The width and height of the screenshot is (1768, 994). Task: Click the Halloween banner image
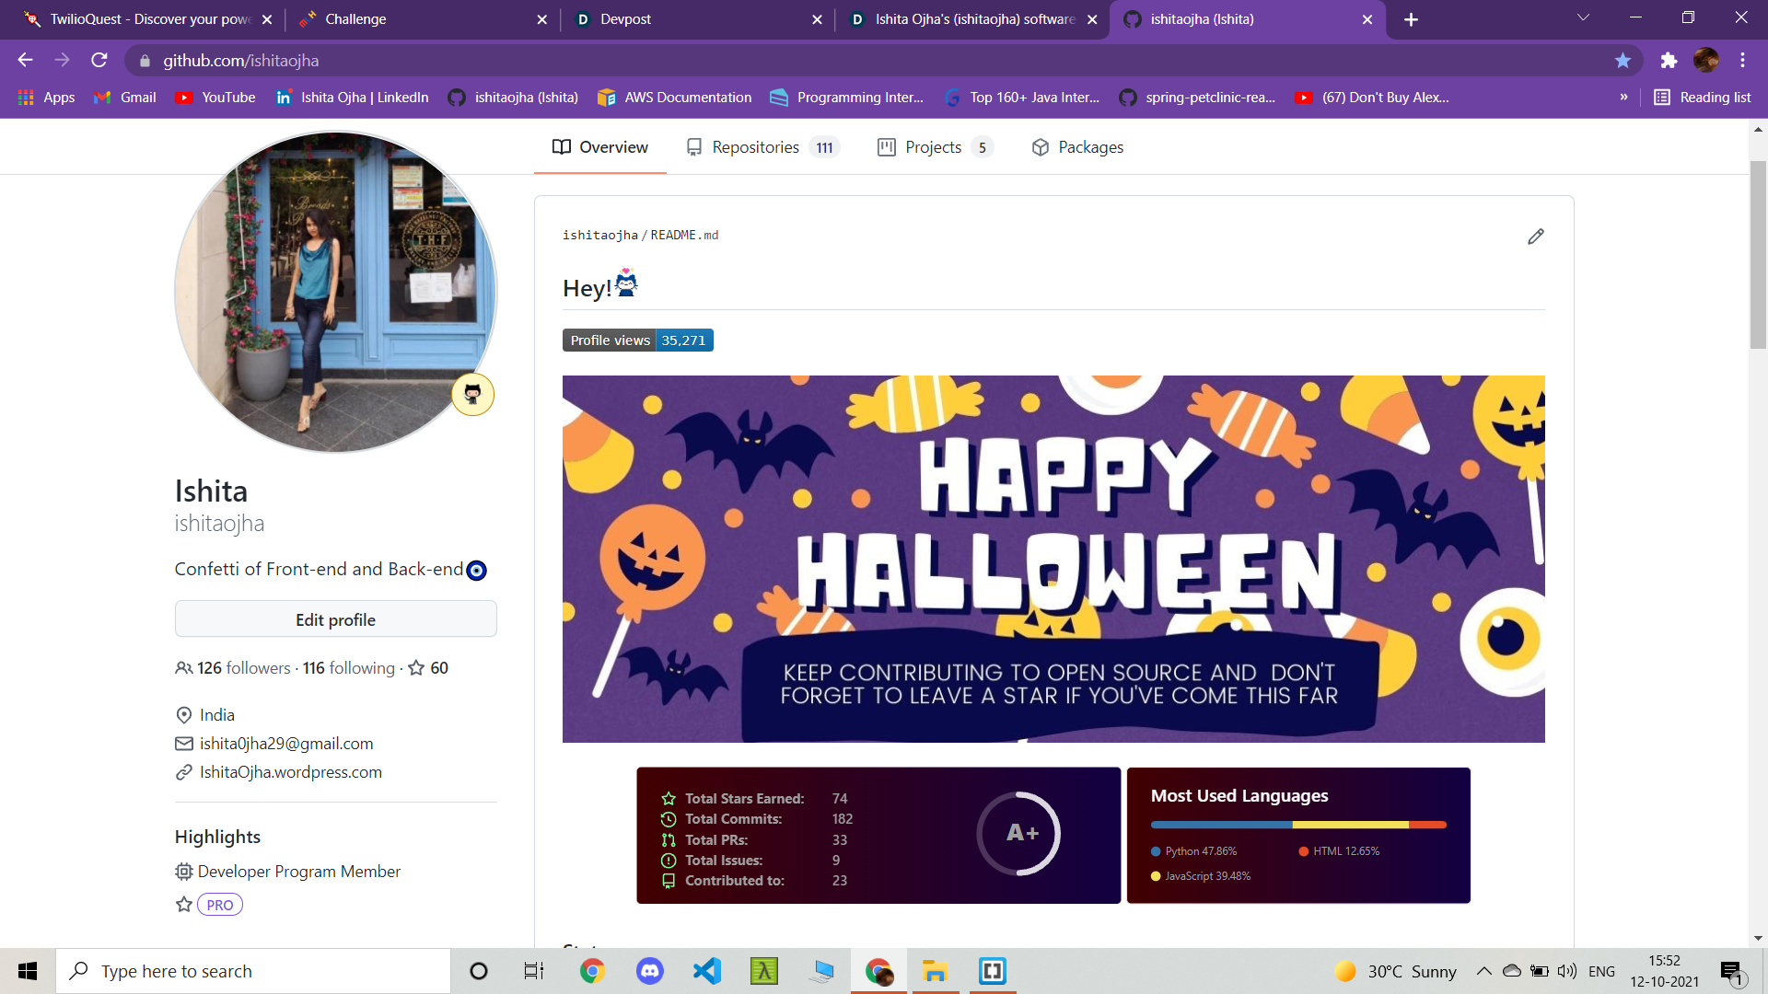1053,559
